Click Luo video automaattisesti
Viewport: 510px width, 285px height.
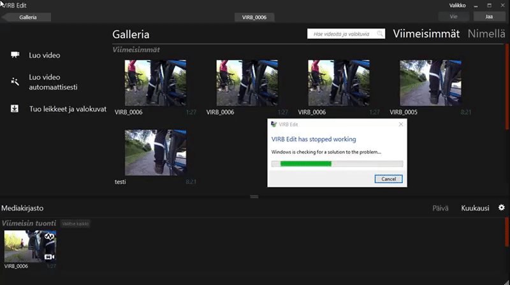click(x=53, y=82)
